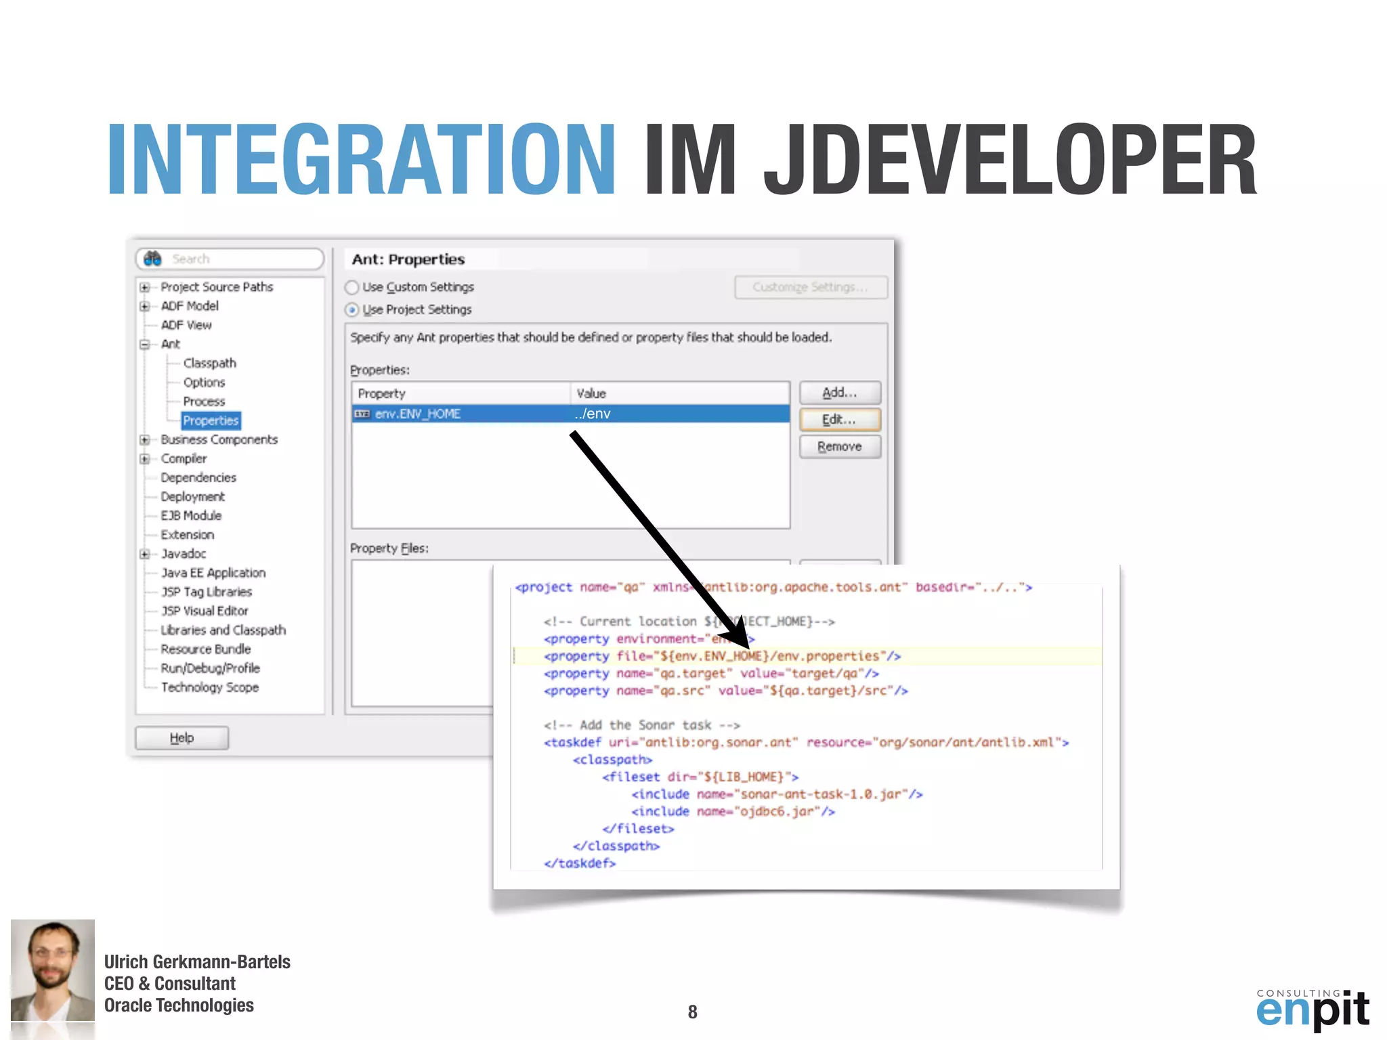Select Use Custom Settings radio button
The width and height of the screenshot is (1387, 1040).
tap(351, 287)
